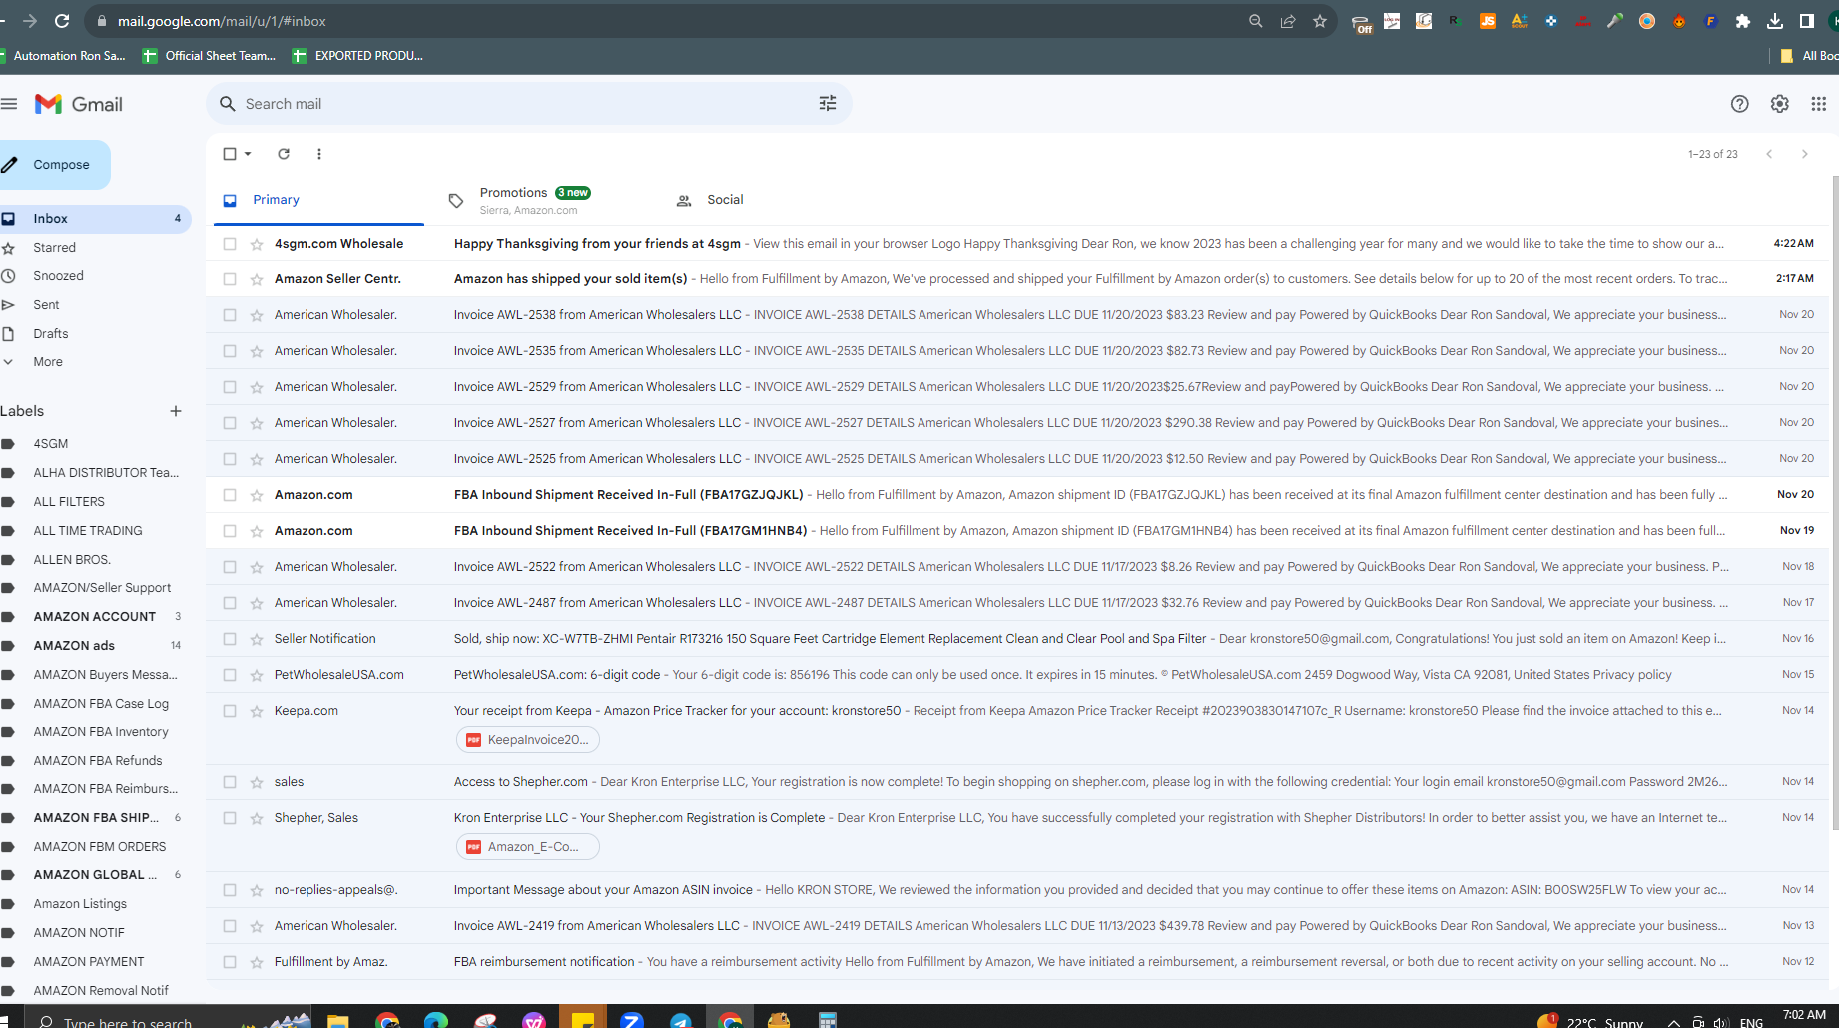The width and height of the screenshot is (1839, 1028).
Task: Open the Inbox folder
Action: pyautogui.click(x=95, y=219)
